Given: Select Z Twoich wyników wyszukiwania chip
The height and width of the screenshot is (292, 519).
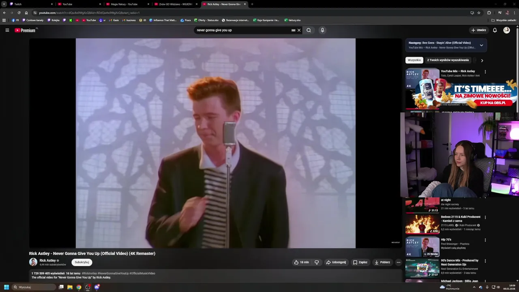Looking at the screenshot, I should coord(448,60).
